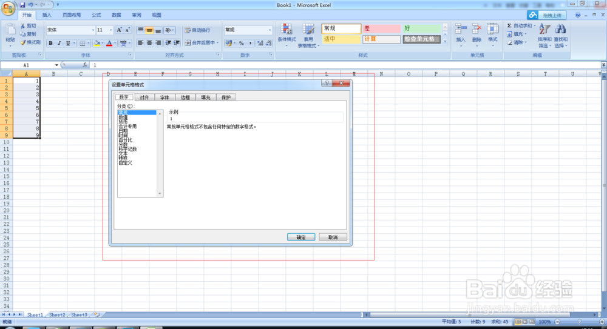Click the upload (拖拽上传) button
Screen dimensions: 607x329
(547, 15)
